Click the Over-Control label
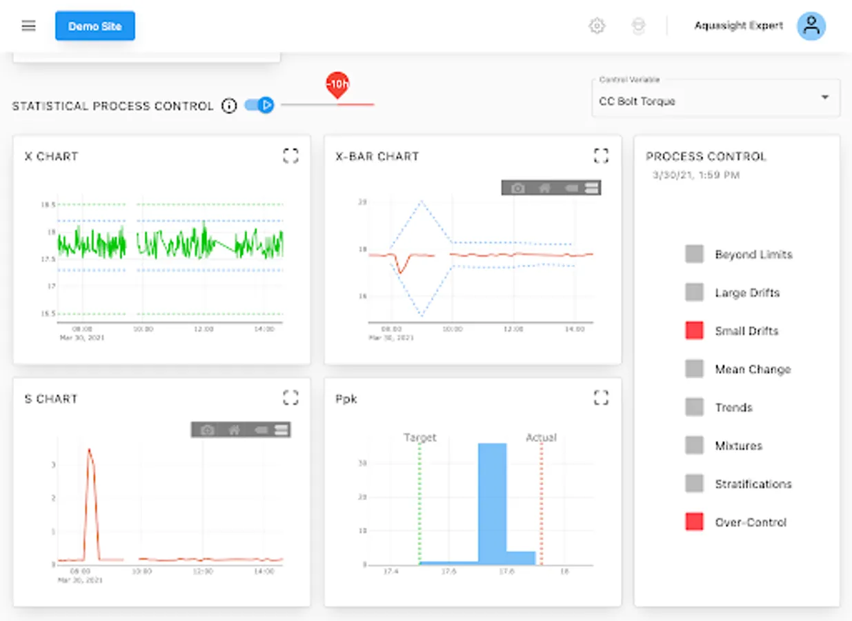The height and width of the screenshot is (621, 852). pyautogui.click(x=751, y=522)
